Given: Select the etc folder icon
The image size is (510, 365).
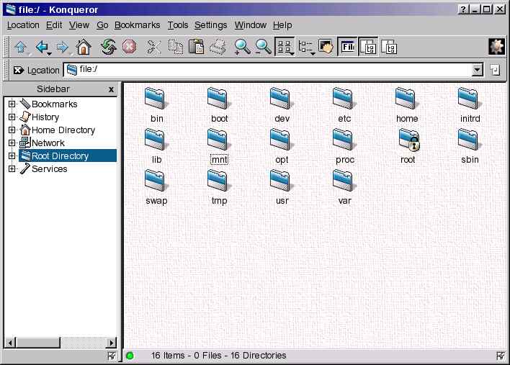Looking at the screenshot, I should click(x=344, y=99).
